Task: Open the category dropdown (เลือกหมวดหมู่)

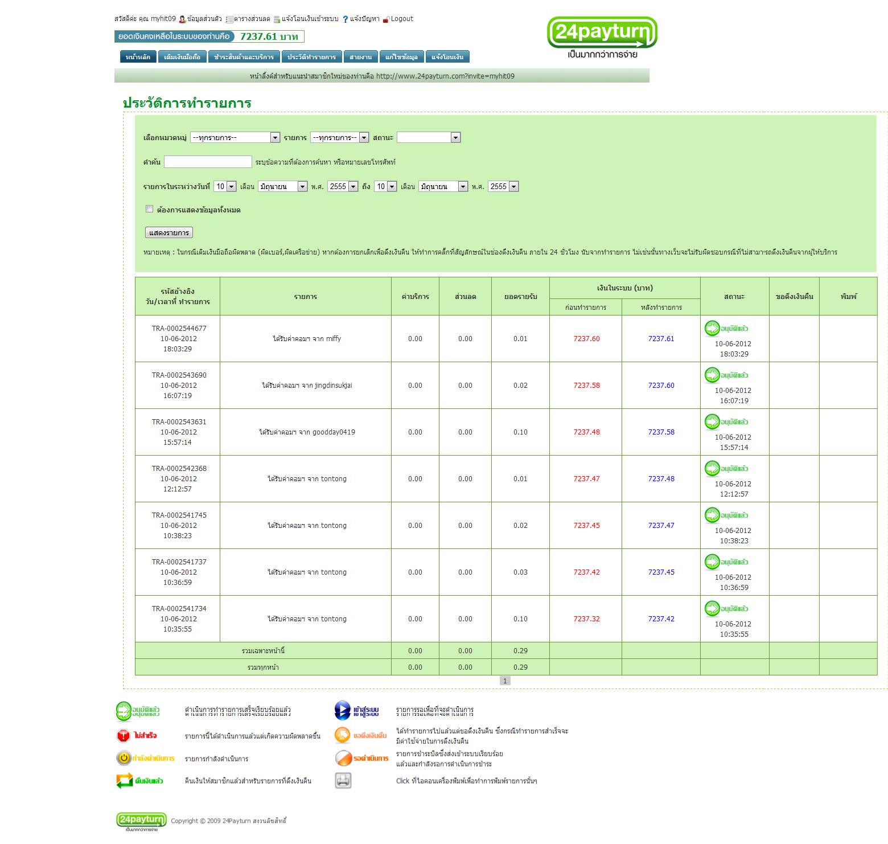Action: 235,137
